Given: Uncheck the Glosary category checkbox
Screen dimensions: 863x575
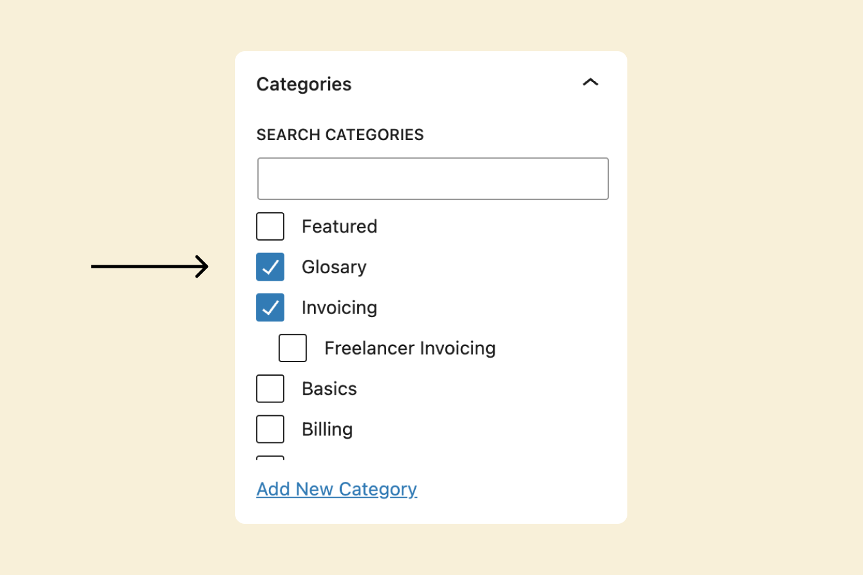Looking at the screenshot, I should tap(270, 267).
